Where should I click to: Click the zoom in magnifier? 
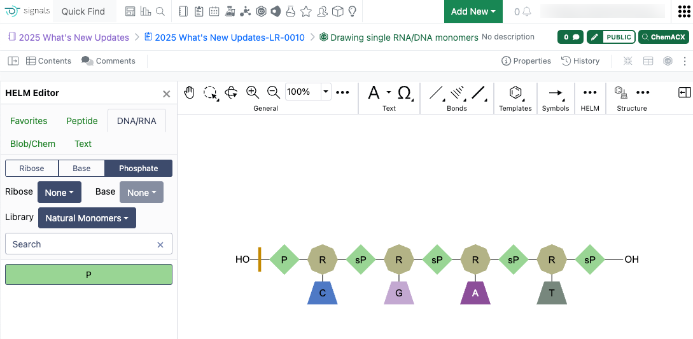(x=253, y=92)
